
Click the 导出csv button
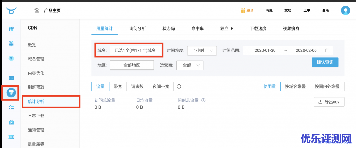click(x=329, y=102)
